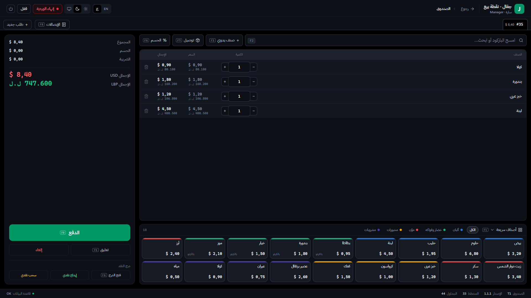Cancel order with إلغاء
This screenshot has width=531, height=298.
(39, 250)
